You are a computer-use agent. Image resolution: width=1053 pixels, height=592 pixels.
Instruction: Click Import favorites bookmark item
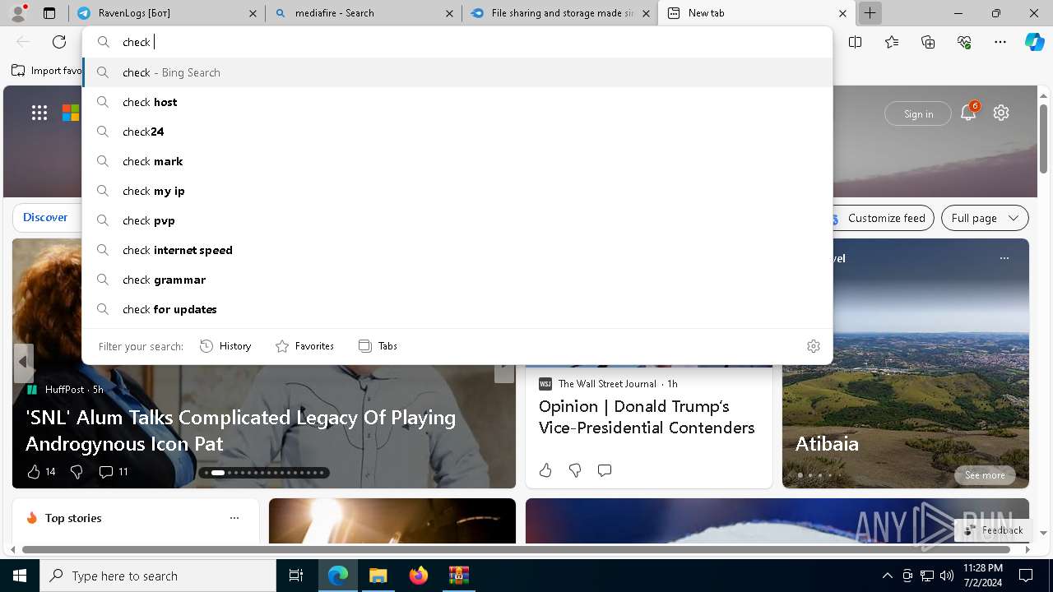[47, 71]
